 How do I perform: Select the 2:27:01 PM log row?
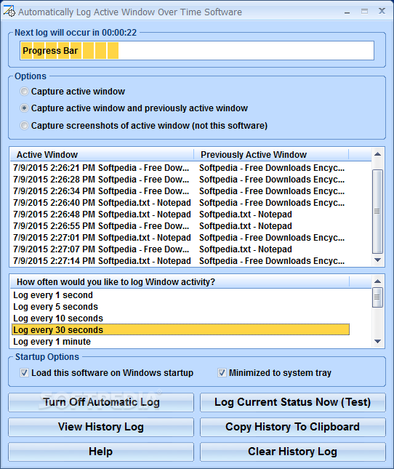180,238
